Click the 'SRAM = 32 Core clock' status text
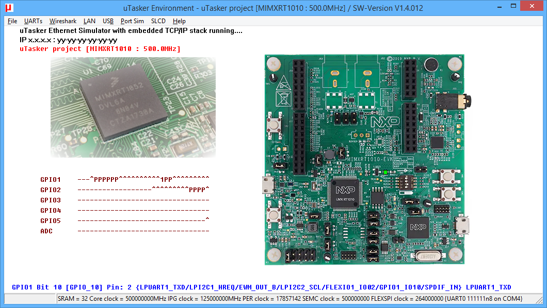The width and height of the screenshot is (547, 308). tap(290, 299)
